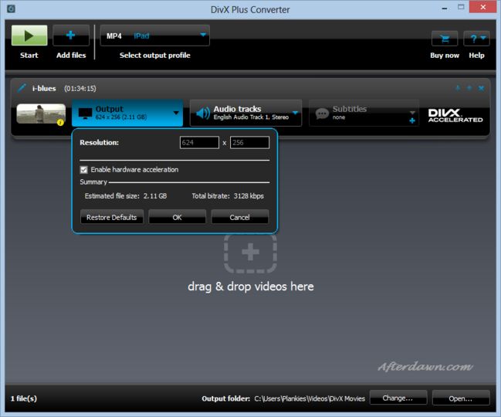Click the i-blues video thumbnail
This screenshot has width=501, height=417.
click(x=41, y=114)
